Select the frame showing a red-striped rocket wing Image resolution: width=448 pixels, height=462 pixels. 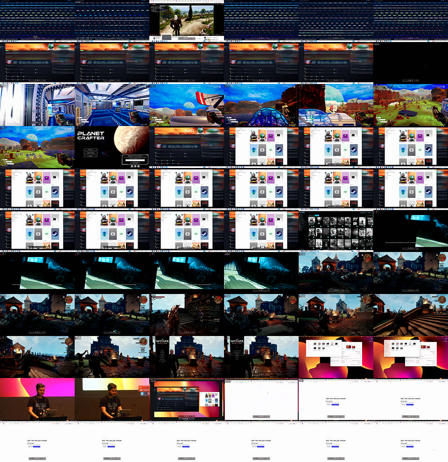coord(187,105)
